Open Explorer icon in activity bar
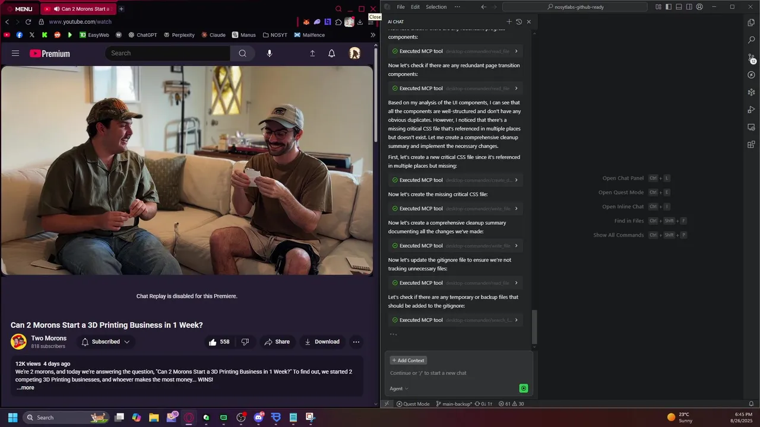 click(751, 23)
